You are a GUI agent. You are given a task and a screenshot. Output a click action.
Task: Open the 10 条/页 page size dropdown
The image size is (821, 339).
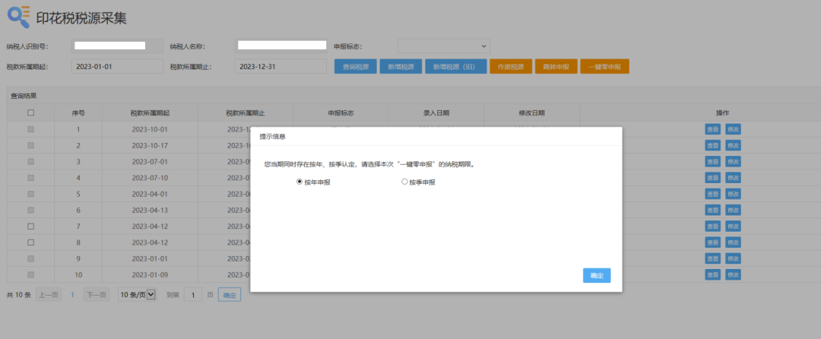(x=137, y=295)
